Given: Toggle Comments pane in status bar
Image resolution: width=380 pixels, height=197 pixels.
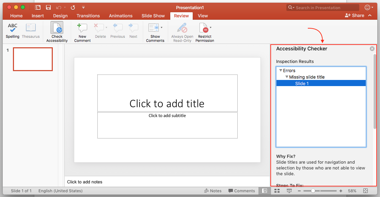Looking at the screenshot, I should pos(241,191).
